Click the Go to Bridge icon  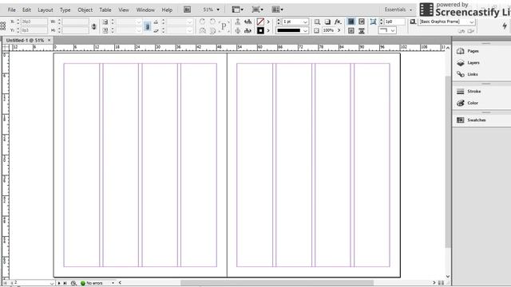point(187,10)
